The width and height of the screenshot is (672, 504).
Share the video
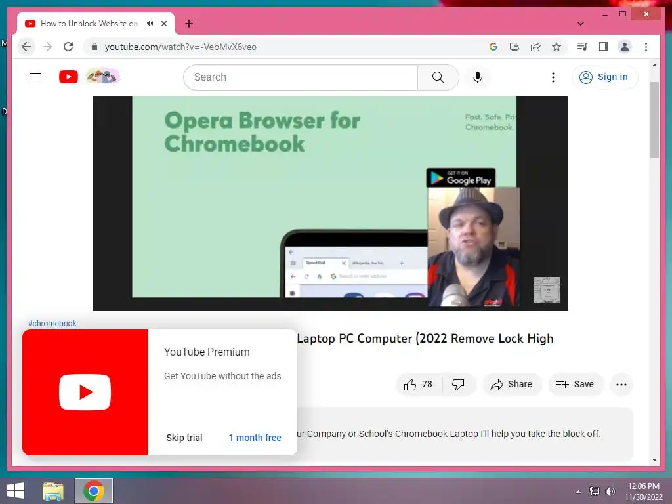[512, 385]
